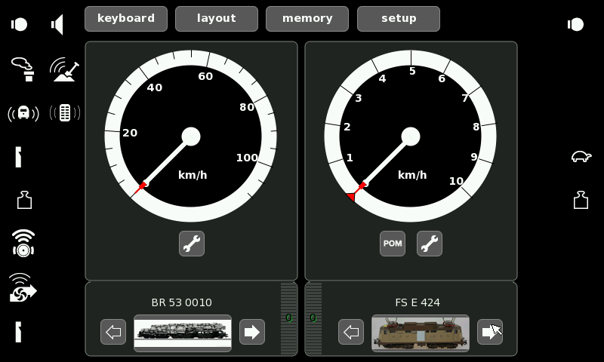The image size is (604, 362).
Task: Select previous locomotive before FS E 424
Action: 351,332
